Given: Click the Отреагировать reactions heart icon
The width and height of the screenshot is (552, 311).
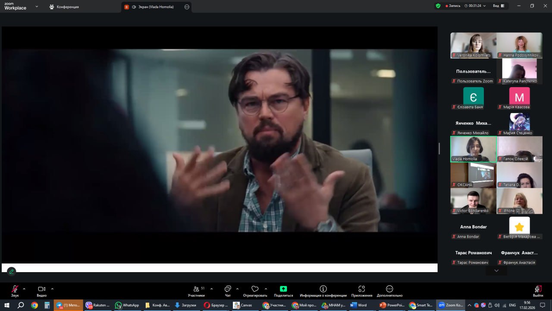Looking at the screenshot, I should point(255,289).
